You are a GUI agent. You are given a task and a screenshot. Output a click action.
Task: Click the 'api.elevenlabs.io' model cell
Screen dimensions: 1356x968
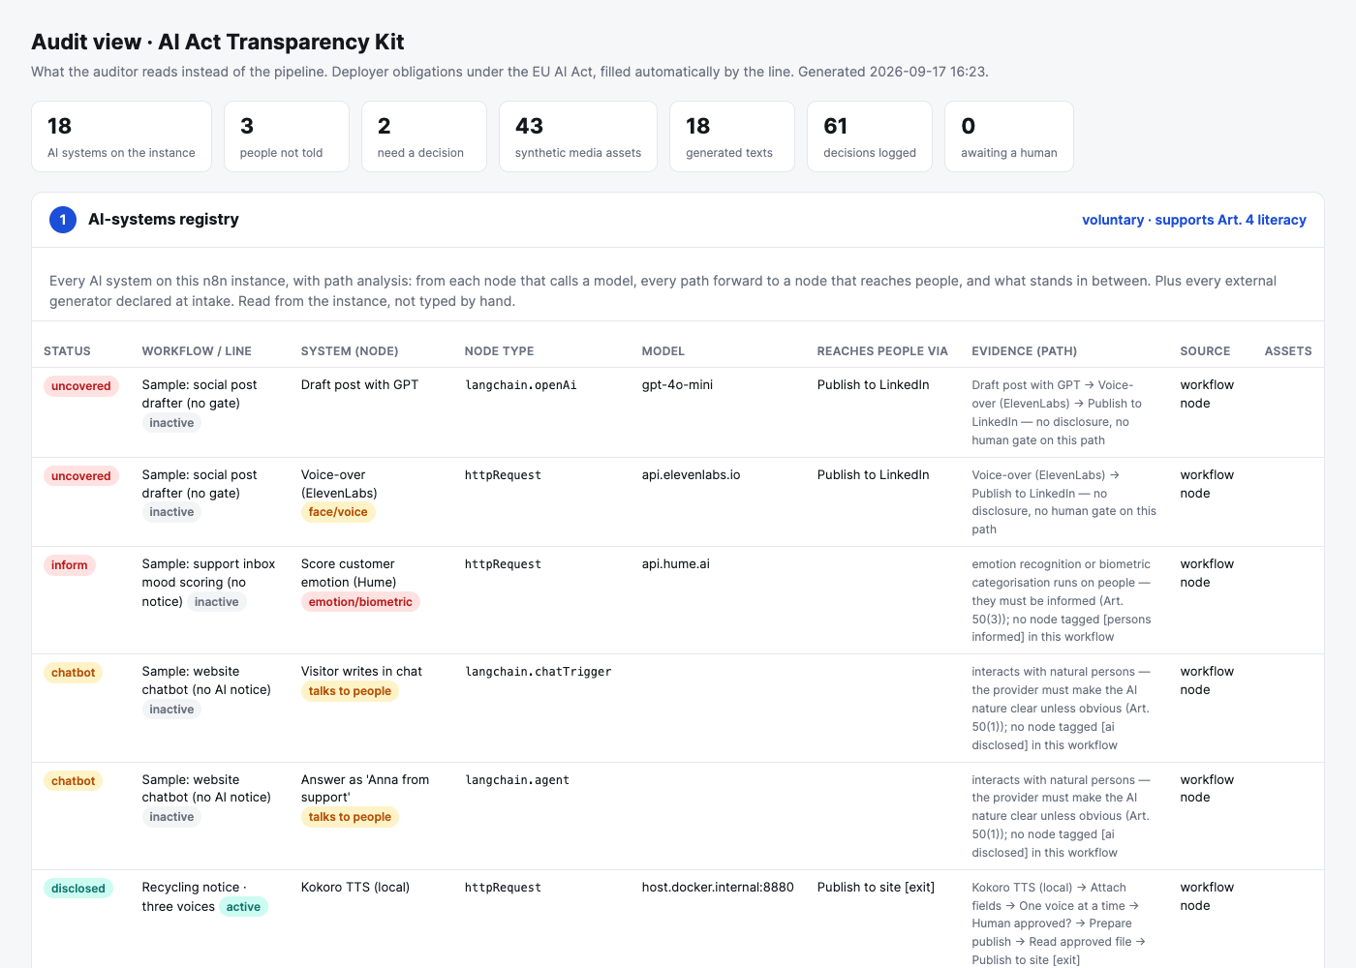pos(691,475)
